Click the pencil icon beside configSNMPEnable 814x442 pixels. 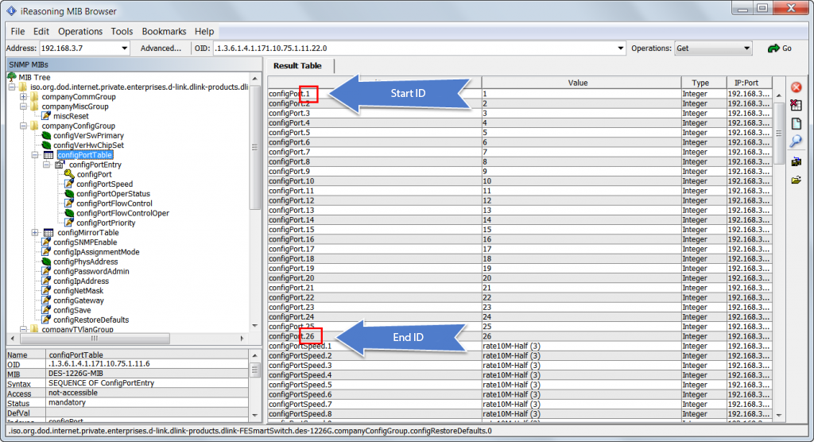[x=46, y=242]
